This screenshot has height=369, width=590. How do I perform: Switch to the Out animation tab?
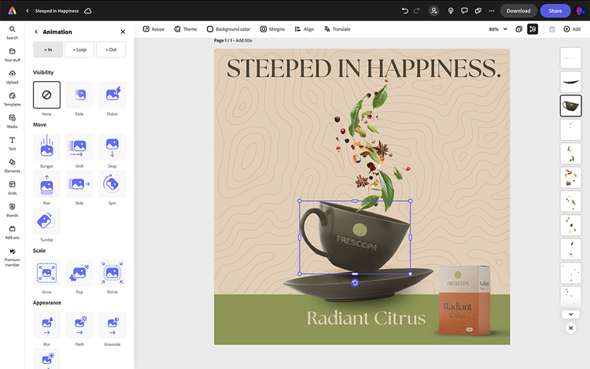tap(111, 50)
